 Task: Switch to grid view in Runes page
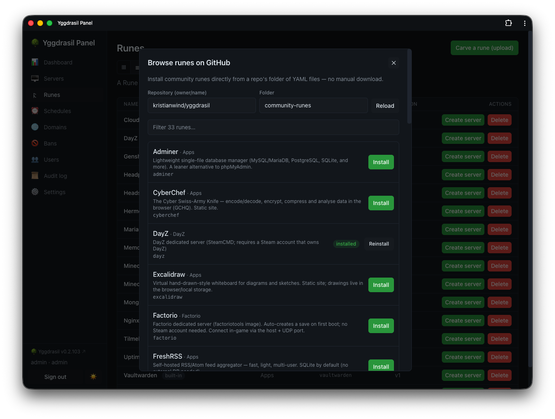pos(124,67)
